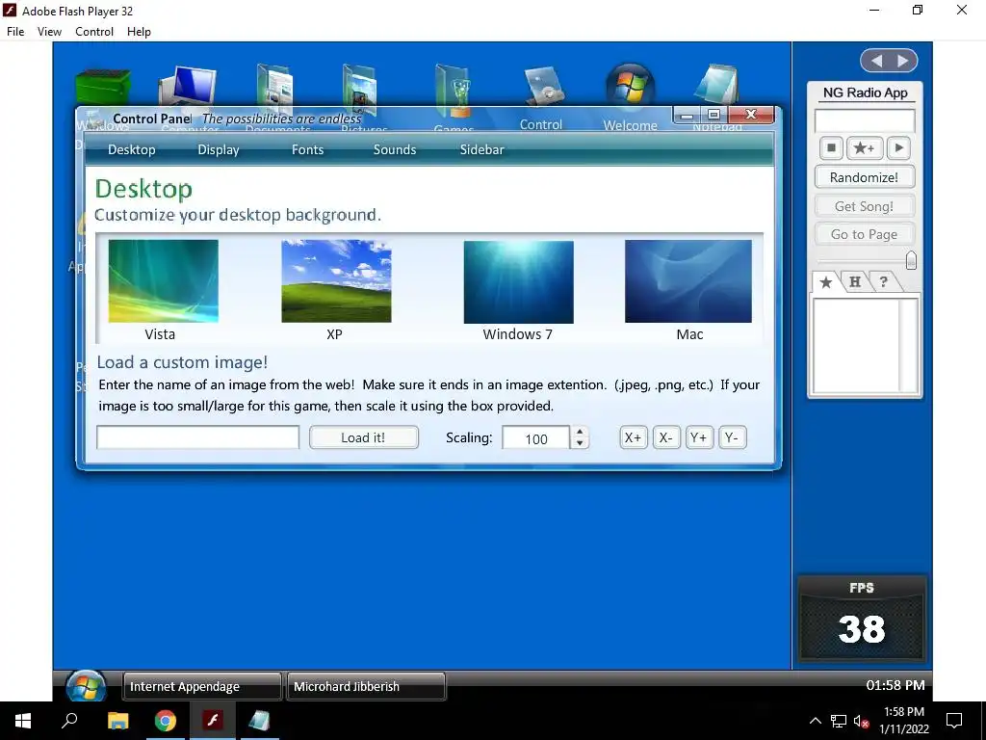Increase Scaling with the up arrow
This screenshot has width=986, height=740.
(580, 432)
